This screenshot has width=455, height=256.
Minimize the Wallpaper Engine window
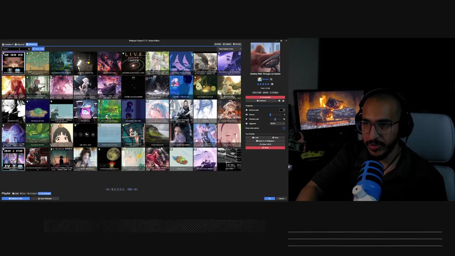(x=277, y=41)
